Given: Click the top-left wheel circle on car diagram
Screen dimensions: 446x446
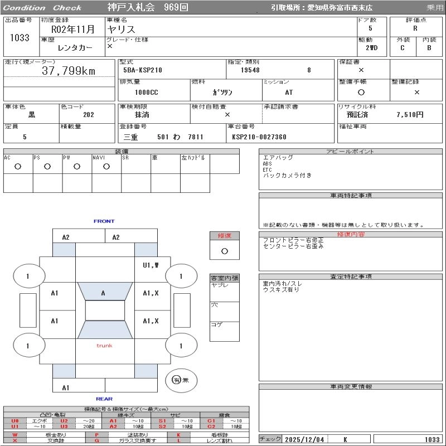Looking at the screenshot, I should click(27, 276).
